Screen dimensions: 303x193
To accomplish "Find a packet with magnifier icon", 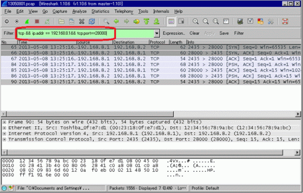I will (x=106, y=21).
